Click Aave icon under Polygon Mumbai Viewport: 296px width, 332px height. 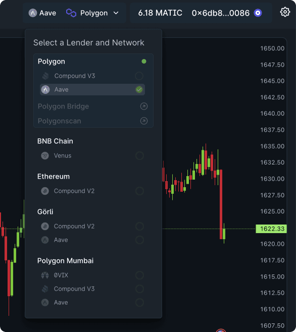pos(45,302)
